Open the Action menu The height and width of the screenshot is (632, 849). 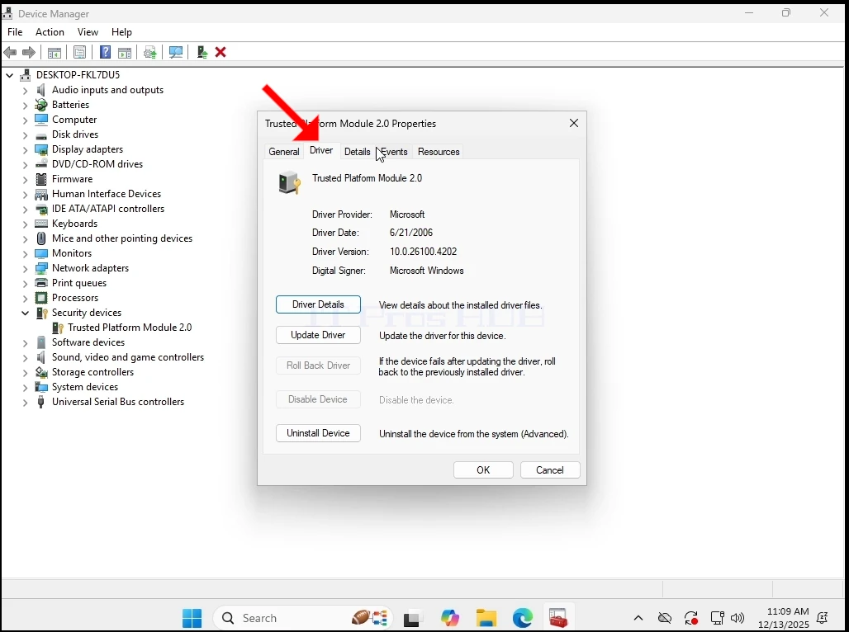[50, 32]
